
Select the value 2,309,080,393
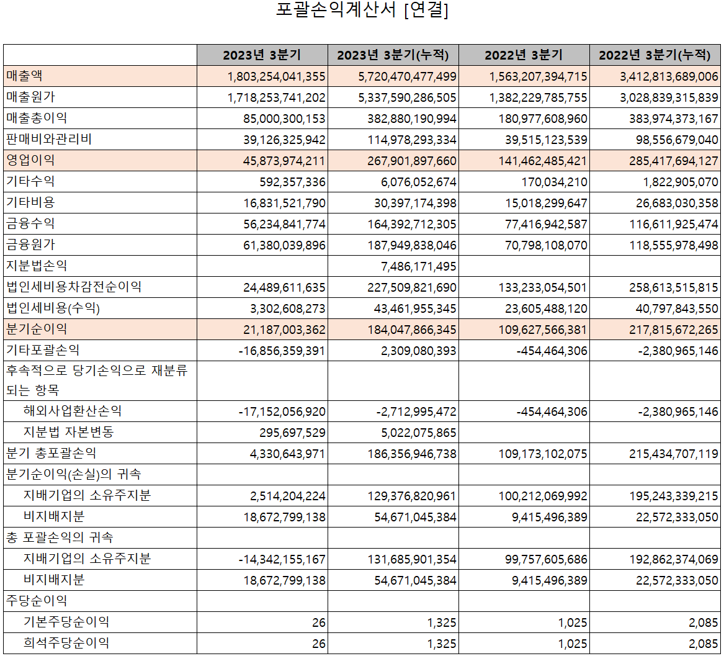(419, 351)
